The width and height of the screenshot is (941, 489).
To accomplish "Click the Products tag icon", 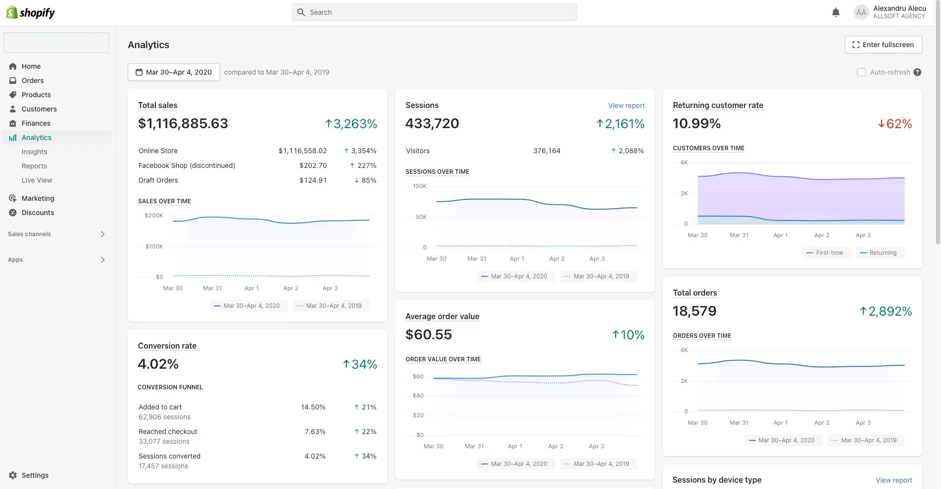I will click(13, 95).
